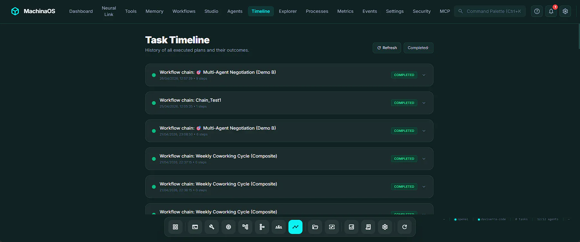Open the help question-mark icon

[x=537, y=11]
